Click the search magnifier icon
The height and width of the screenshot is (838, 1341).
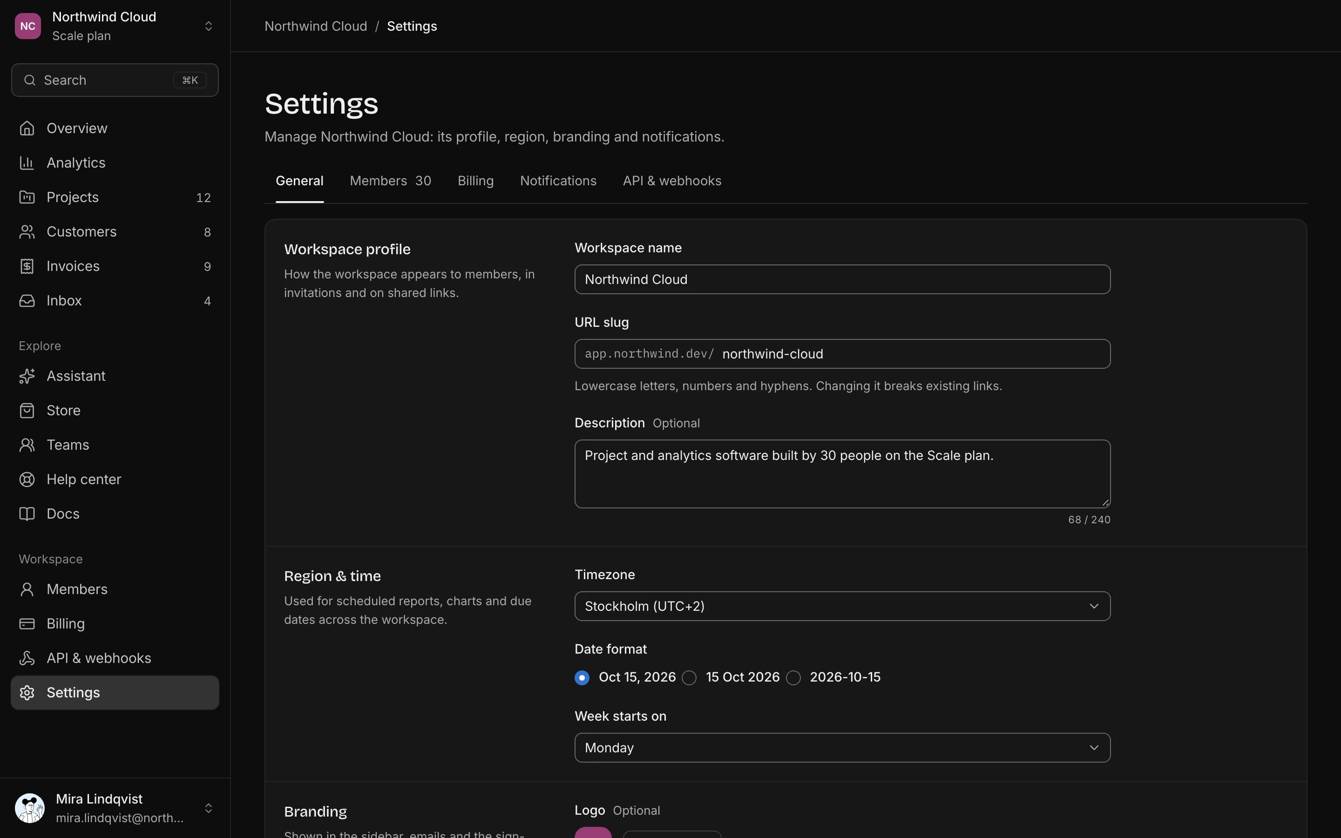[30, 81]
